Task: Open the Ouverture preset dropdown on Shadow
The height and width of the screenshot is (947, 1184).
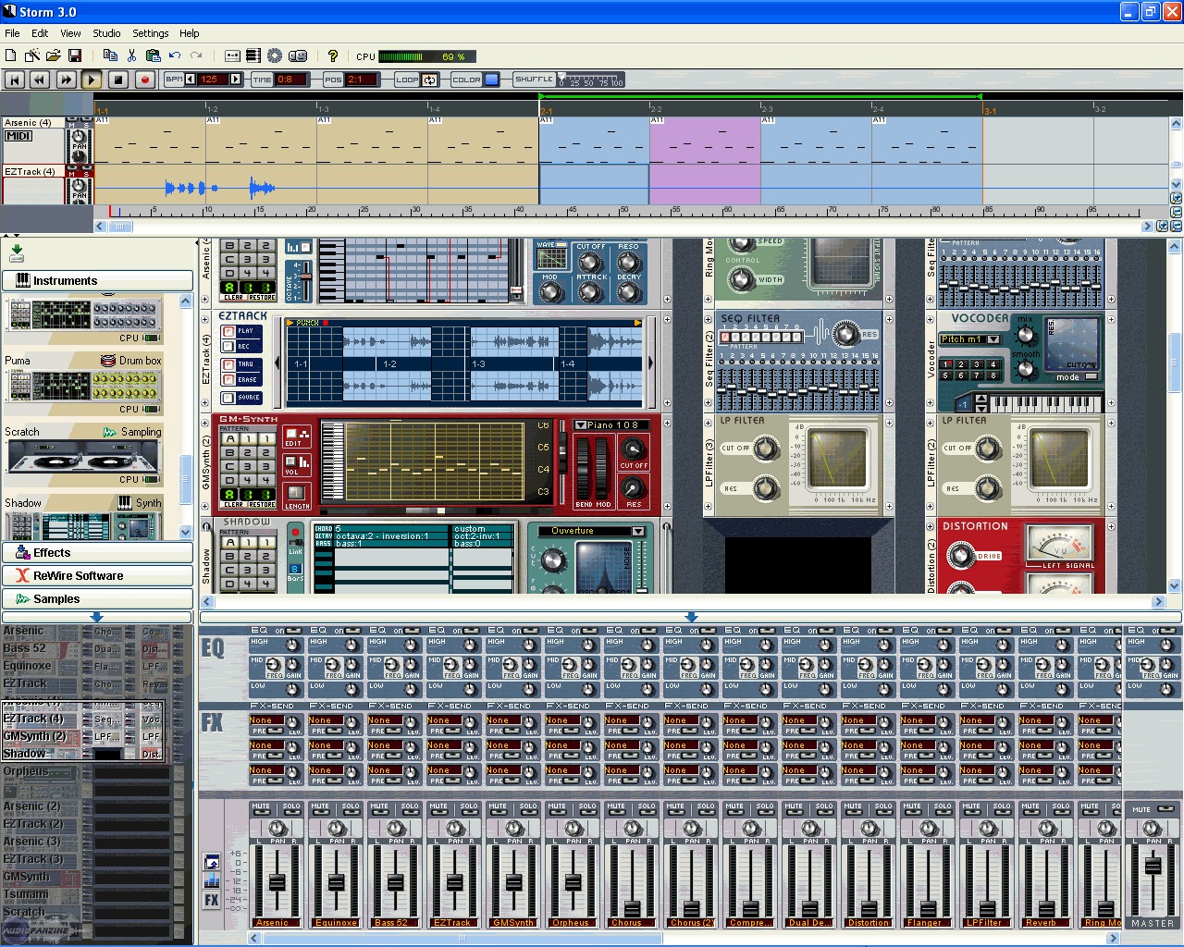Action: pyautogui.click(x=636, y=531)
